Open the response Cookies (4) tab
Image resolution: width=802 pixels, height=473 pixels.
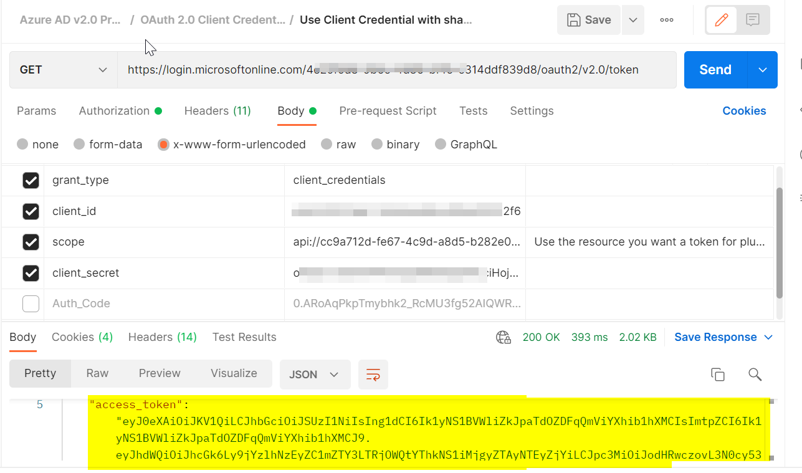pos(82,337)
